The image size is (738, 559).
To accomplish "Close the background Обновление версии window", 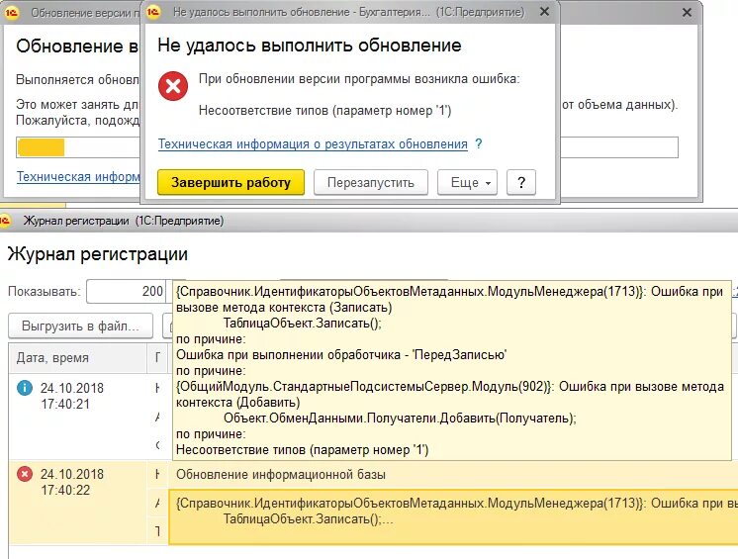I will [x=687, y=13].
